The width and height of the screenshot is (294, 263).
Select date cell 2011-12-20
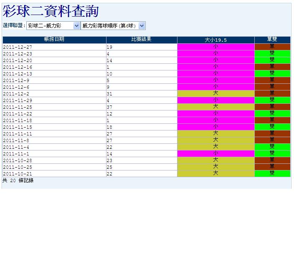coord(54,60)
